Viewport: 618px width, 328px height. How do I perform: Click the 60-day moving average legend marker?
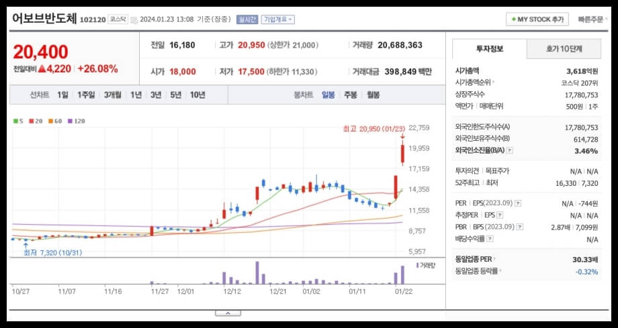click(51, 121)
